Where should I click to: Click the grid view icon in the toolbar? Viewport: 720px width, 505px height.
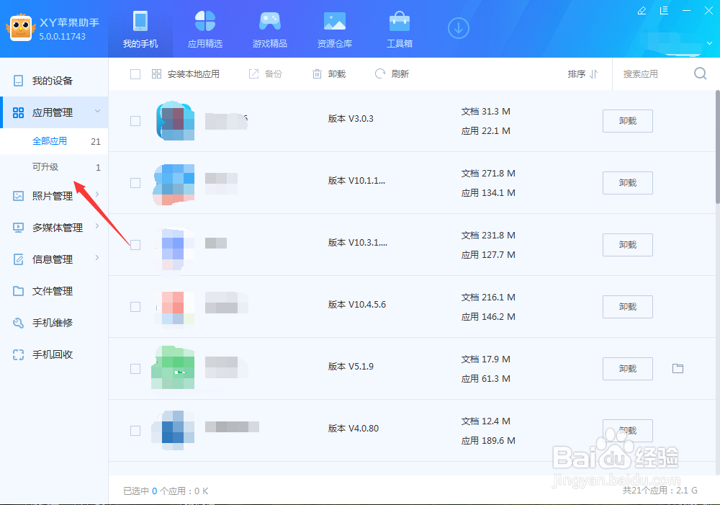coord(156,73)
